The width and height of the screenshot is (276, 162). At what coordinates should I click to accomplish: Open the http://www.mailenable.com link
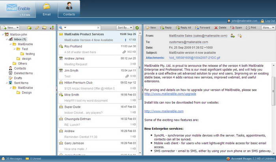(x=164, y=111)
